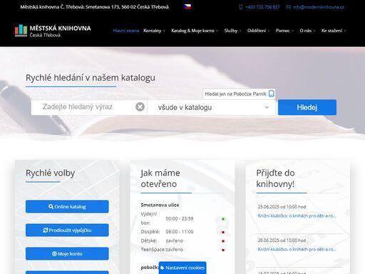Open the Katalog & Moje konto menu
365x274 pixels.
pos(195,31)
